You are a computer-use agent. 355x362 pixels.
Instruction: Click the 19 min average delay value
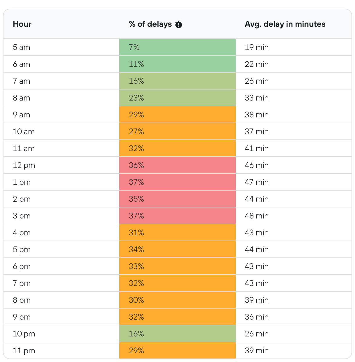pyautogui.click(x=257, y=47)
